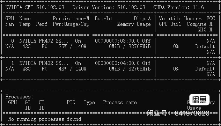This screenshot has width=221, height=126.
Task: Click the "0%" utilization in 35W row
Action: [176, 46]
